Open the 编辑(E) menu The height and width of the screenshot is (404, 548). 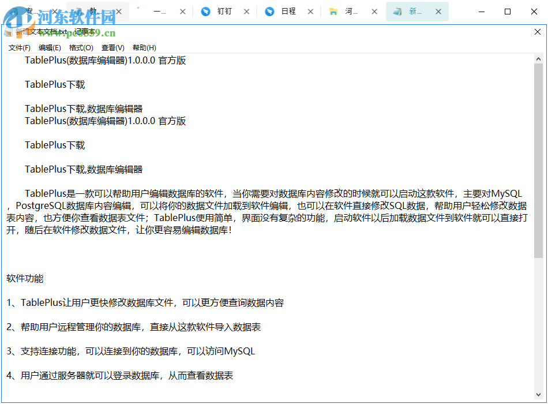coord(50,47)
